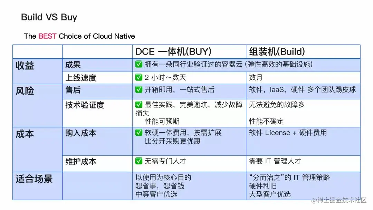Image resolution: width=373 pixels, height=210 pixels.
Task: Select the sub-row label '购入成本'
Action: 81,133
